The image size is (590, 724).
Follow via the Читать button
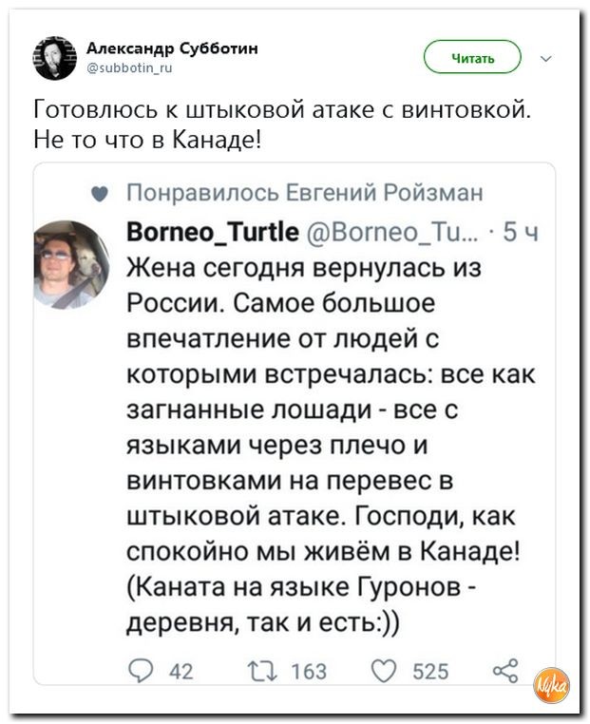click(472, 57)
